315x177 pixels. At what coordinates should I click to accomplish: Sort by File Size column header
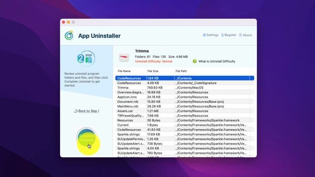click(x=153, y=71)
